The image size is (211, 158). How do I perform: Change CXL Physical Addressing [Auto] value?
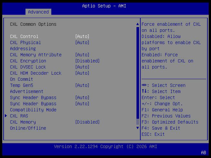coord(82,42)
